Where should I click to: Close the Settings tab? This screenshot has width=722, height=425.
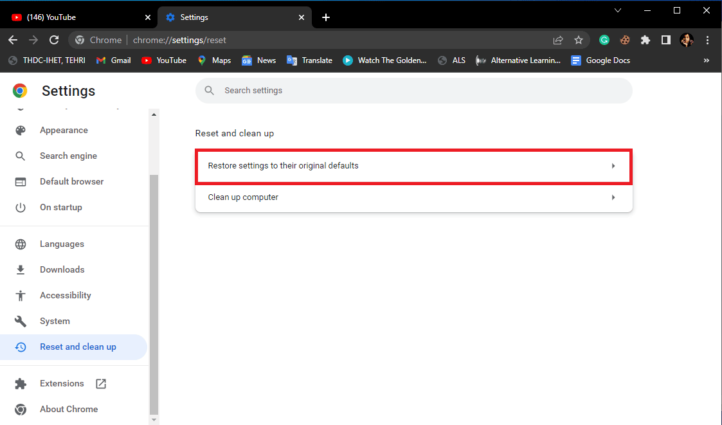click(x=302, y=17)
